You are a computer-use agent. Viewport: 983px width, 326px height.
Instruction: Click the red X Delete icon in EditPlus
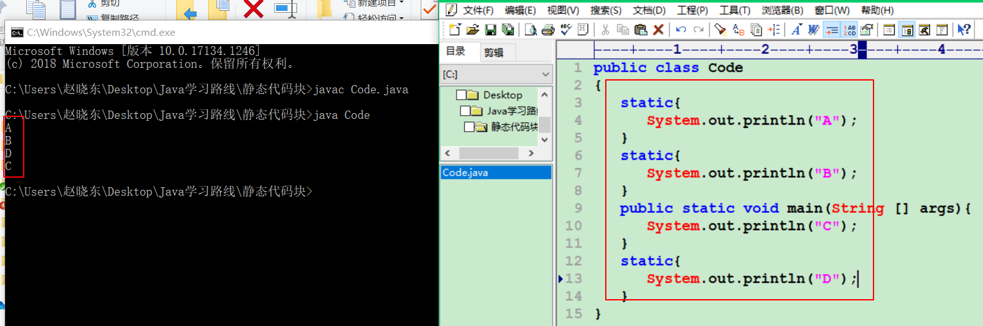(x=658, y=29)
